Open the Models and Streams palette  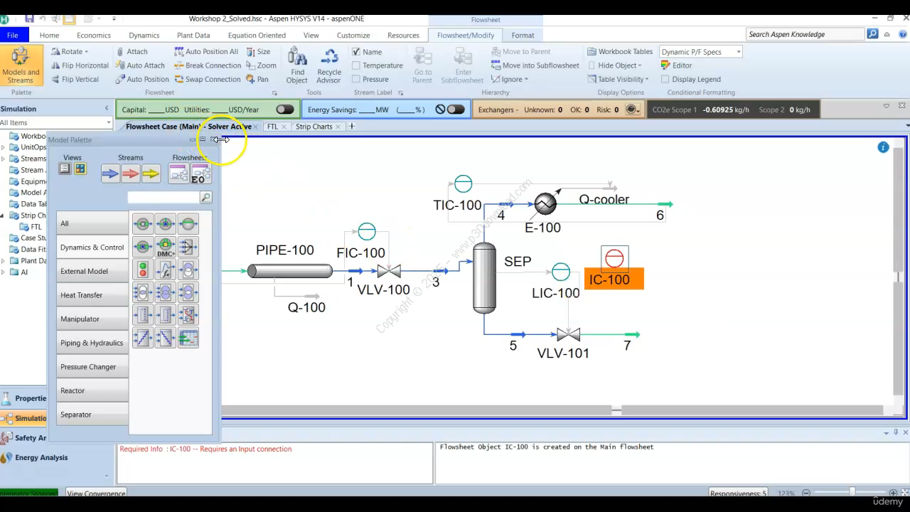21,65
